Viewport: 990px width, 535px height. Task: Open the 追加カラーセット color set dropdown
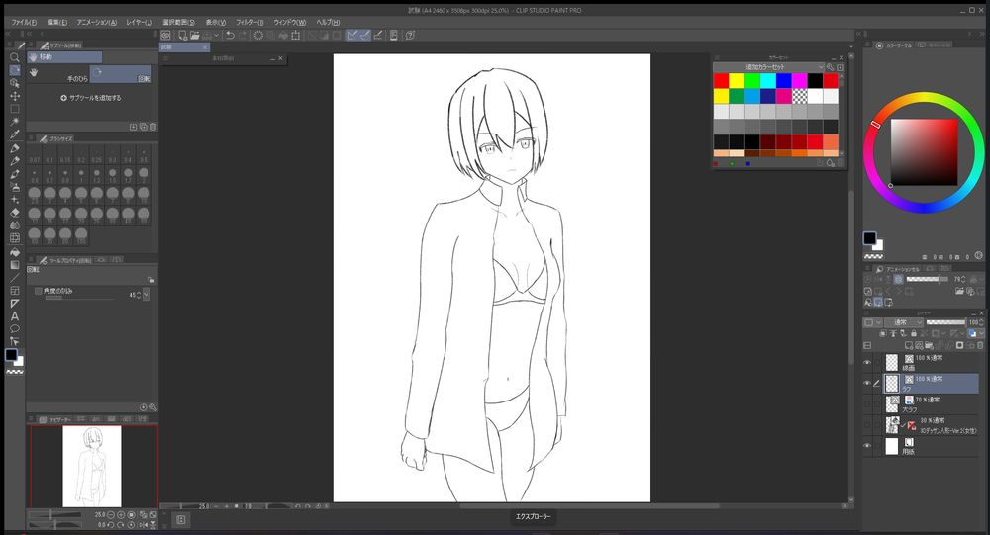[769, 67]
